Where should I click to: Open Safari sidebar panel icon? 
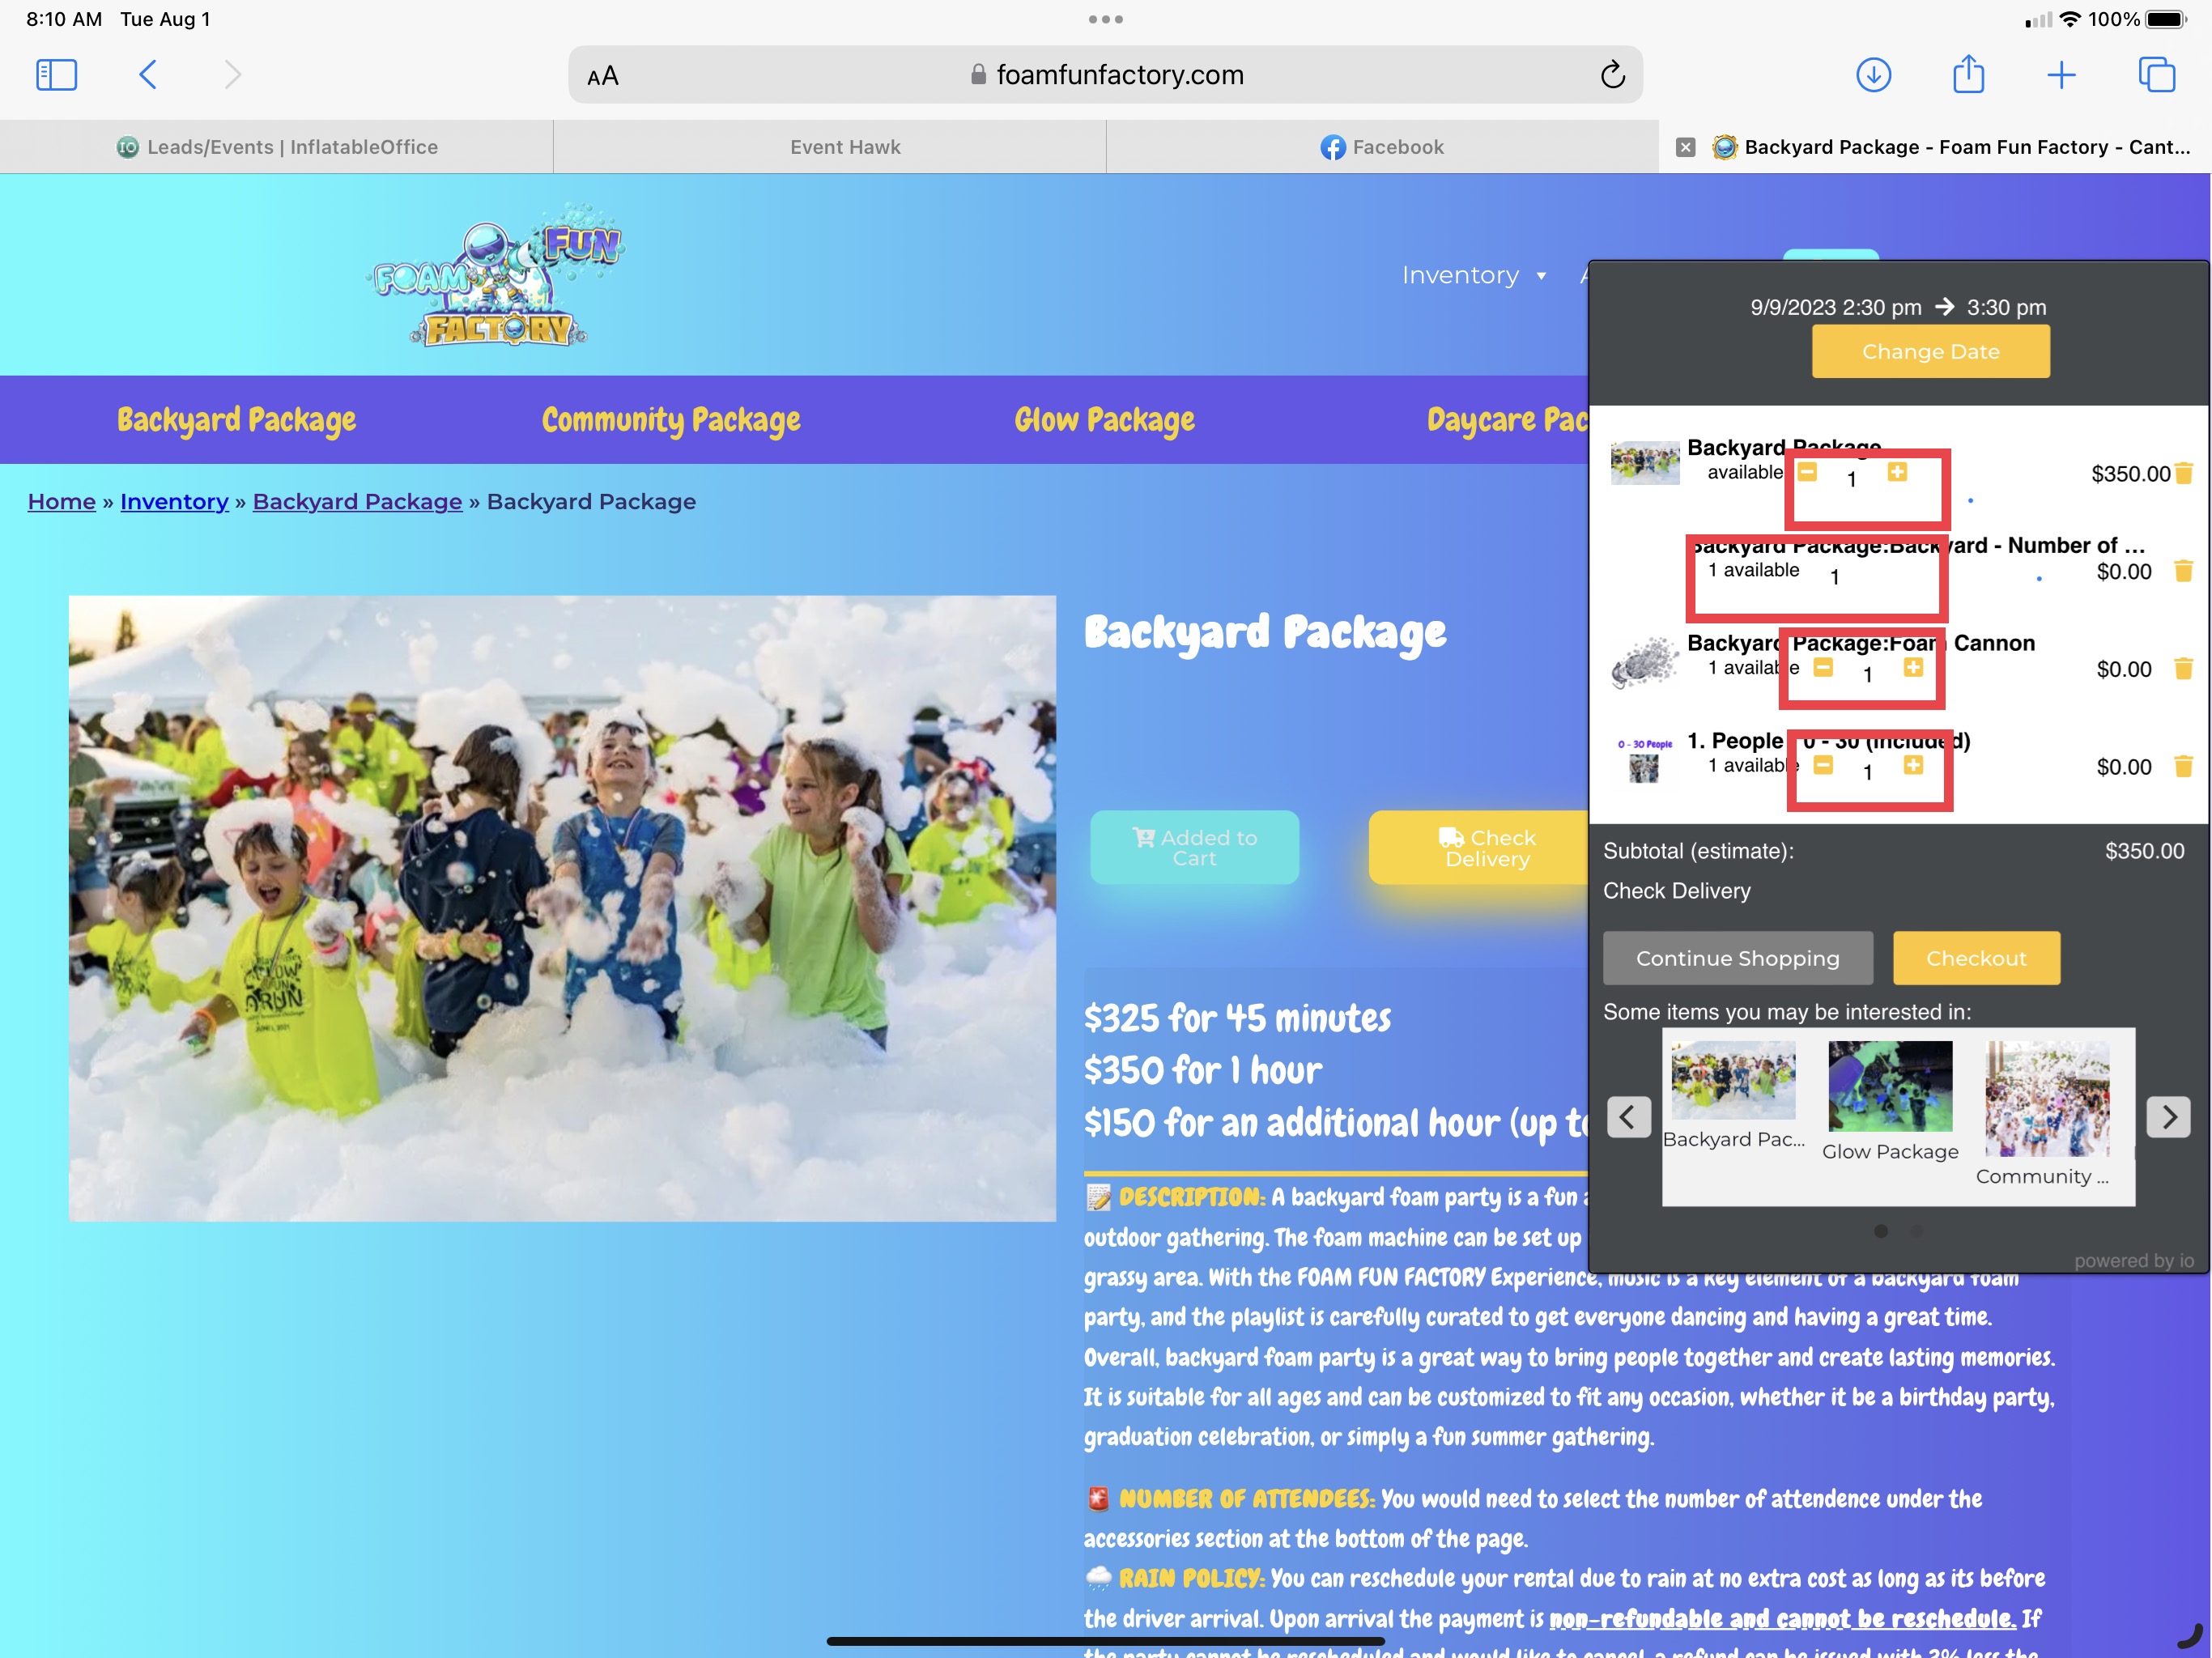click(x=56, y=75)
